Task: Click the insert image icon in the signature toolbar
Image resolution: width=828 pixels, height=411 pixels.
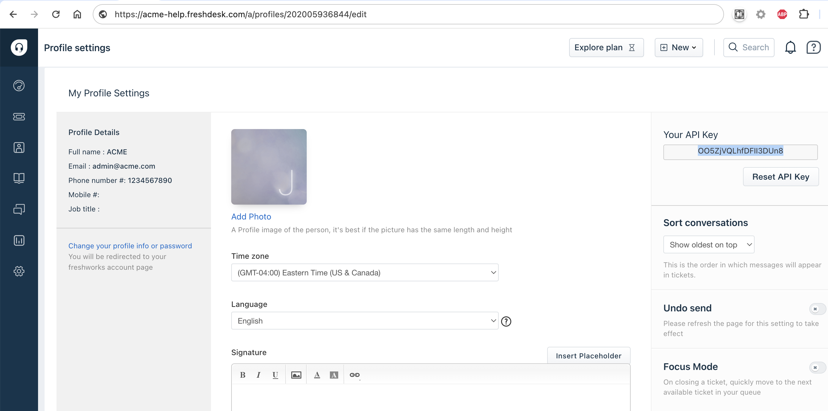Action: coord(296,375)
